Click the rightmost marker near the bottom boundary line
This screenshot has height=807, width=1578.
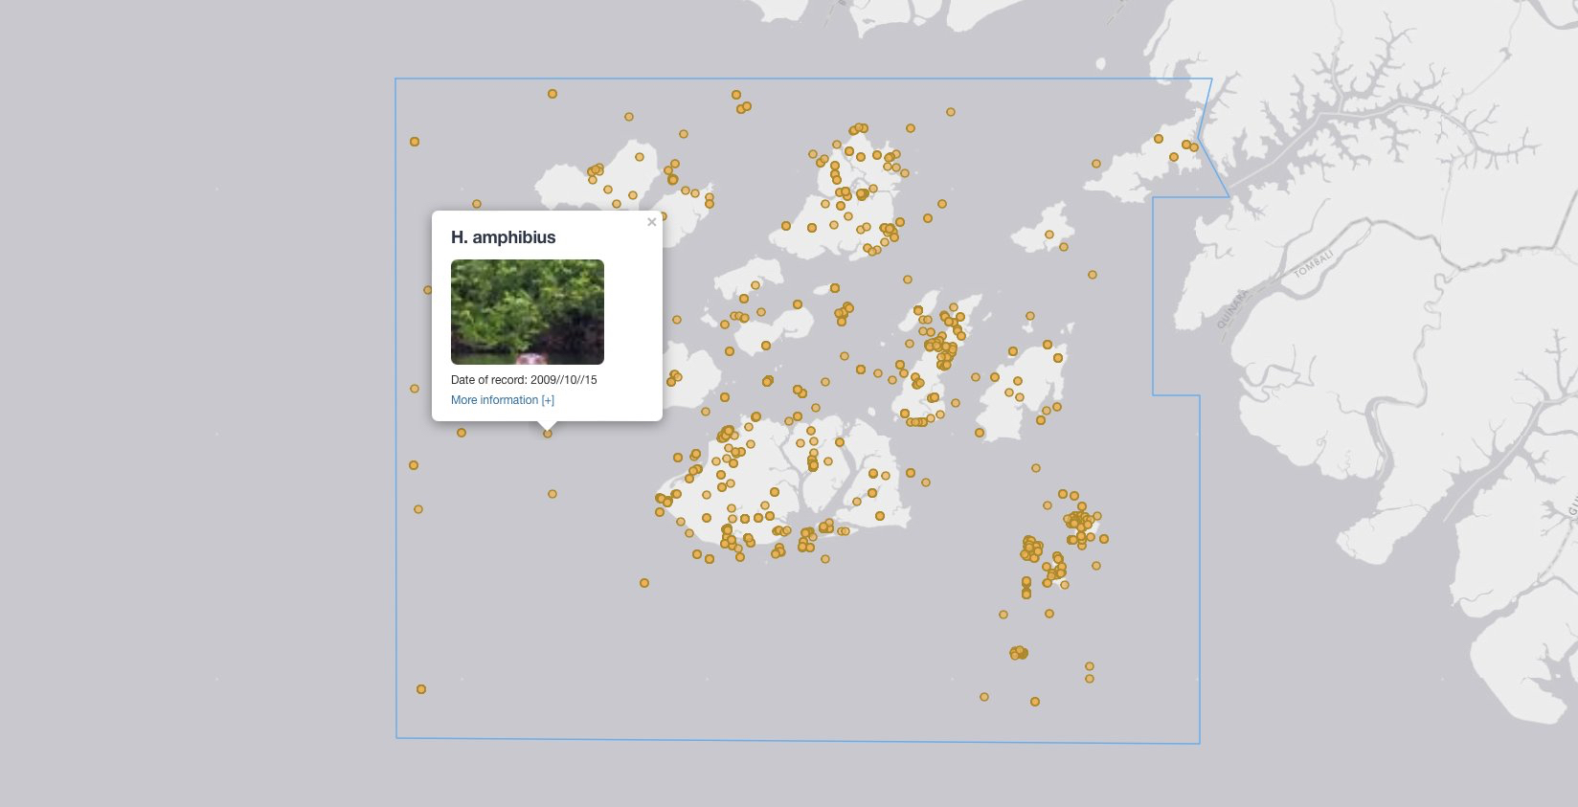pyautogui.click(x=1035, y=702)
